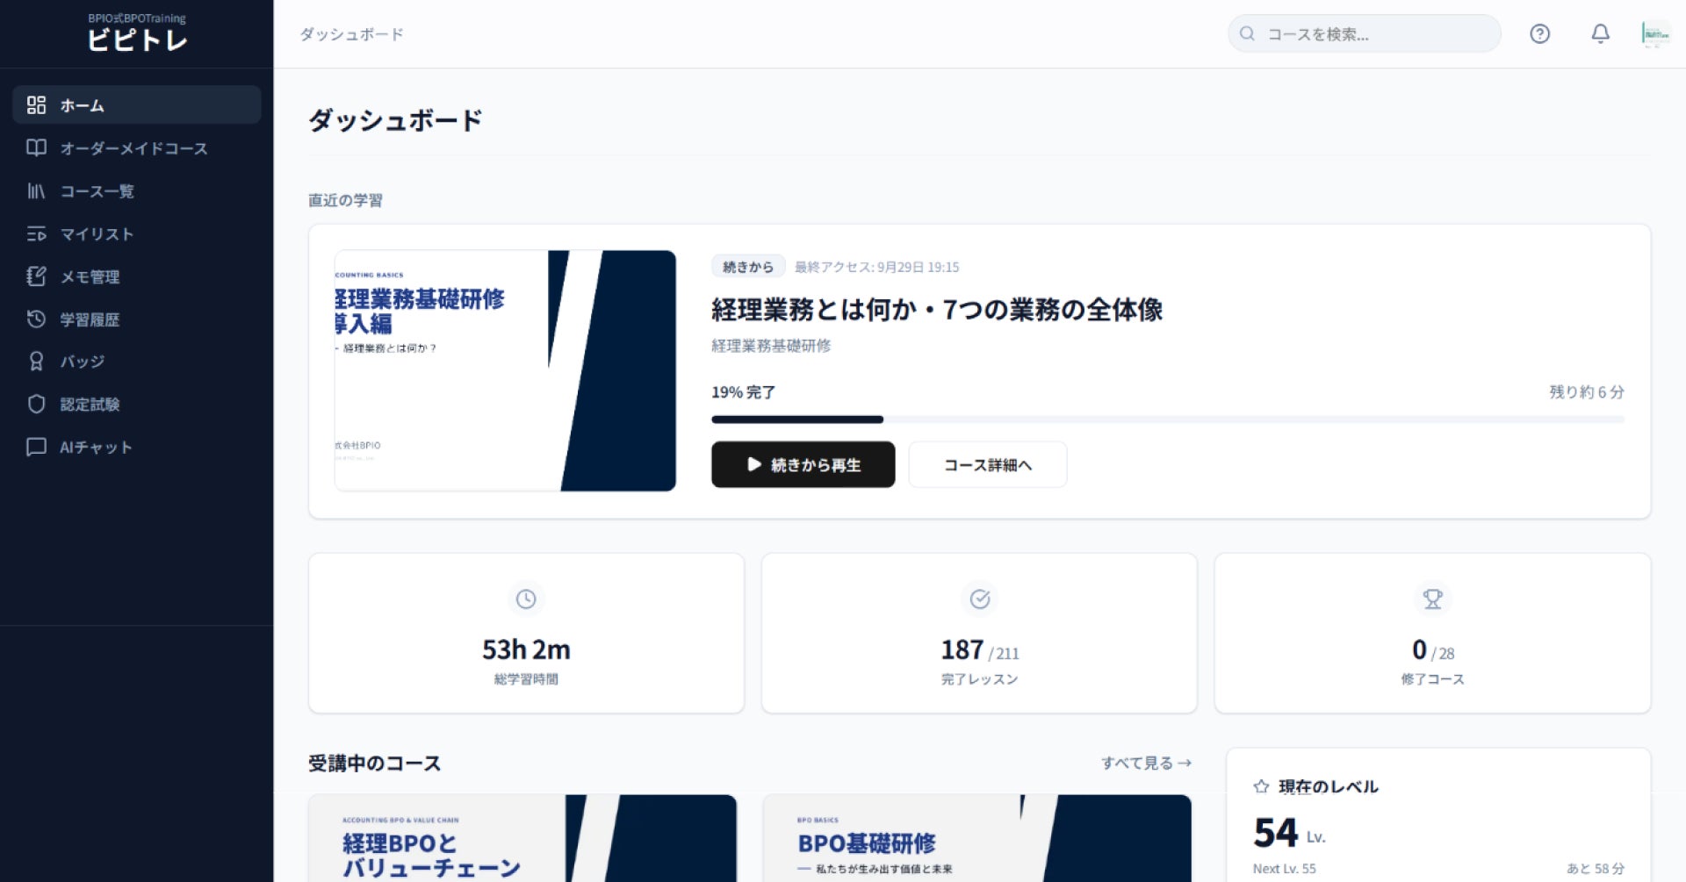
Task: Focus the コースを検索 search field
Action: pos(1364,33)
